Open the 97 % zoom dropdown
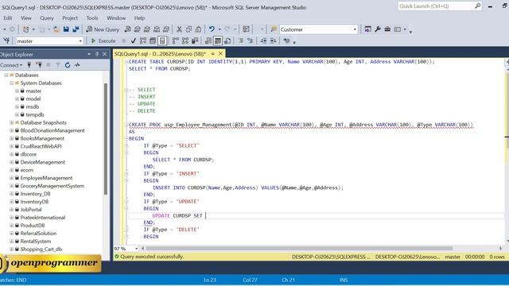The image size is (509, 286). point(136,249)
